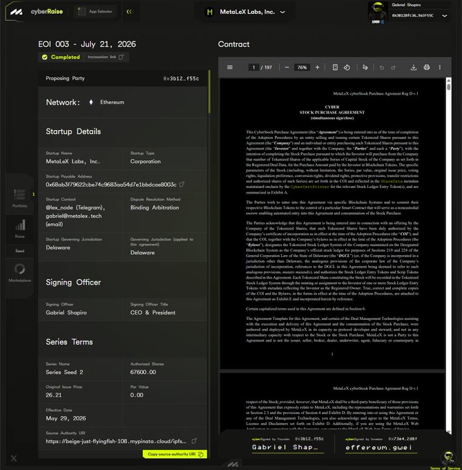Click the Source Authority URI https link

pyautogui.click(x=116, y=441)
